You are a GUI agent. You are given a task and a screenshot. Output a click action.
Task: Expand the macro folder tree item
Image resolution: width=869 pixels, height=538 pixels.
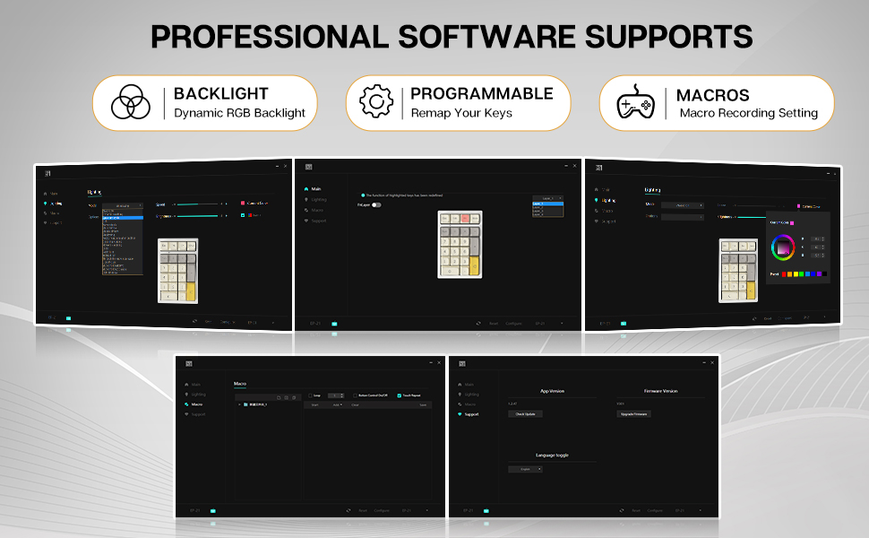[239, 405]
